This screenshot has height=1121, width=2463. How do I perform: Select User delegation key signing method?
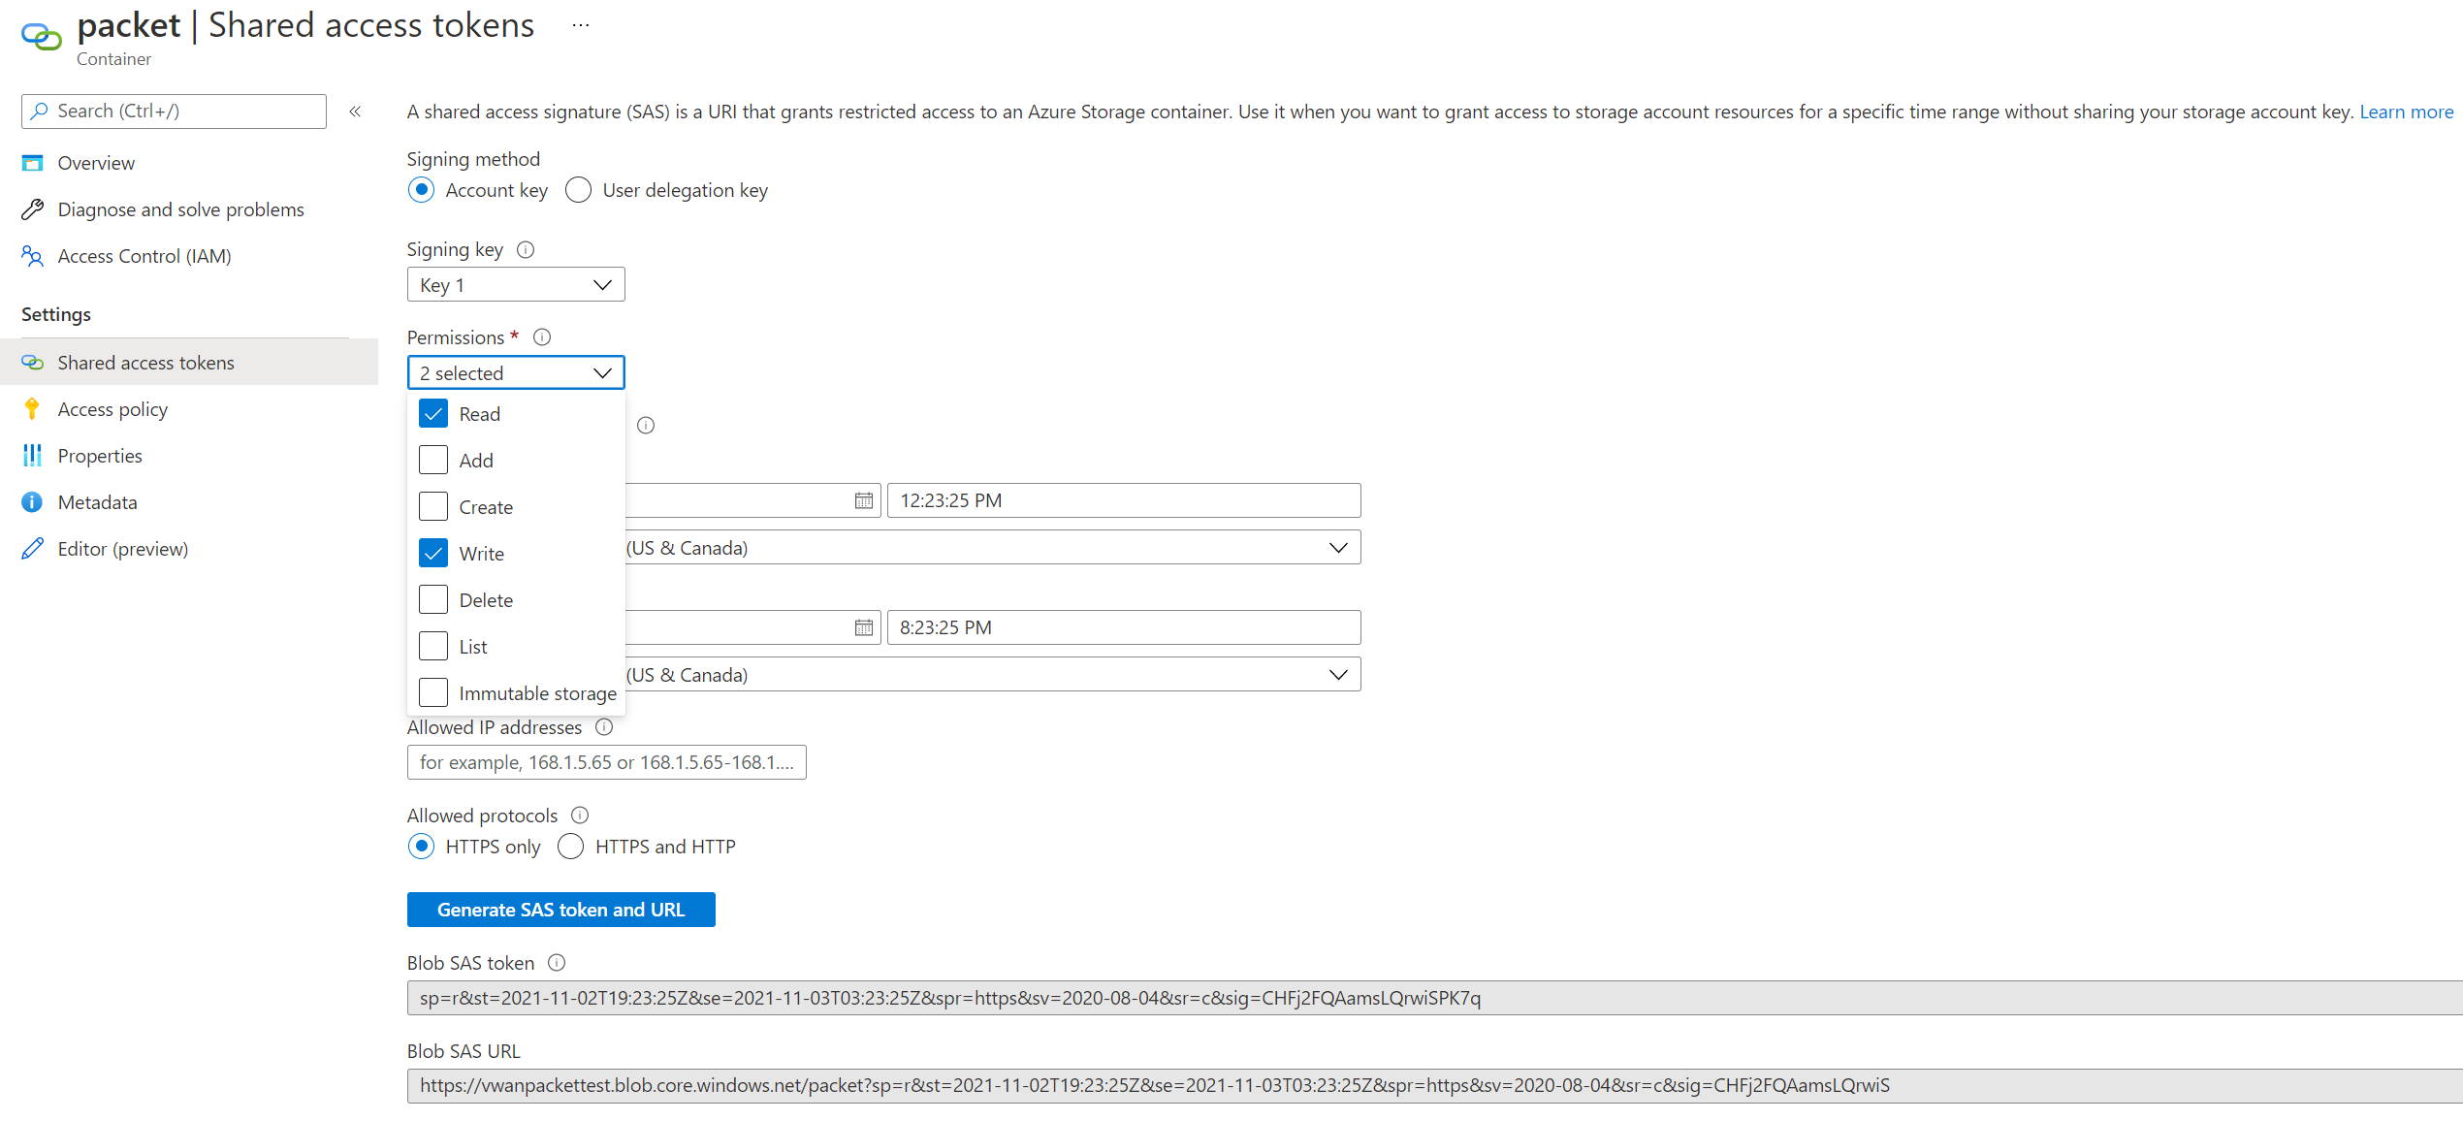tap(578, 188)
